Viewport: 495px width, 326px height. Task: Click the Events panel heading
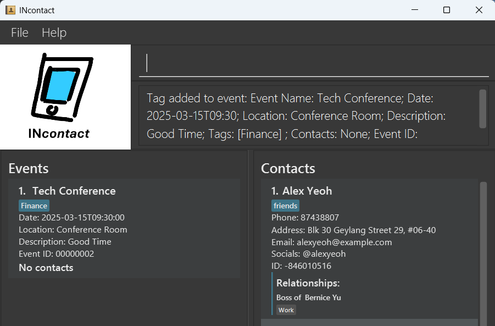tap(29, 169)
